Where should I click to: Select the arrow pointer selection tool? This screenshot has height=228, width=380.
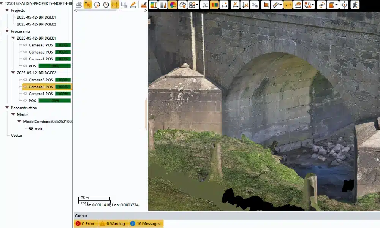pyautogui.click(x=88, y=5)
